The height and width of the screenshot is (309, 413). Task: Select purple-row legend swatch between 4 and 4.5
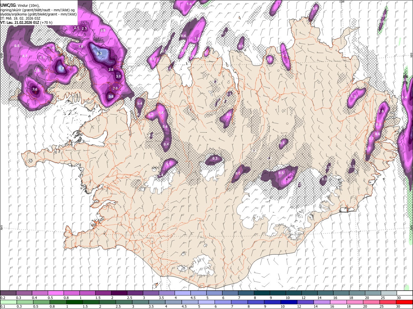183,293
